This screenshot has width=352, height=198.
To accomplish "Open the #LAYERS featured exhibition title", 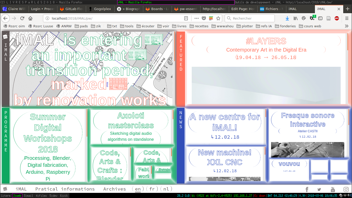I will (x=266, y=41).
